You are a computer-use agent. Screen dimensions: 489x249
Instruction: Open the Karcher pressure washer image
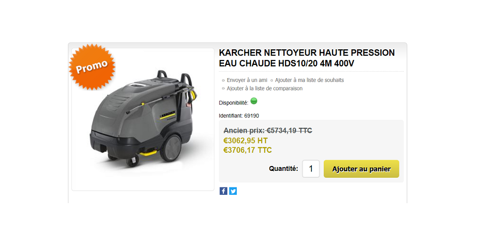[143, 119]
